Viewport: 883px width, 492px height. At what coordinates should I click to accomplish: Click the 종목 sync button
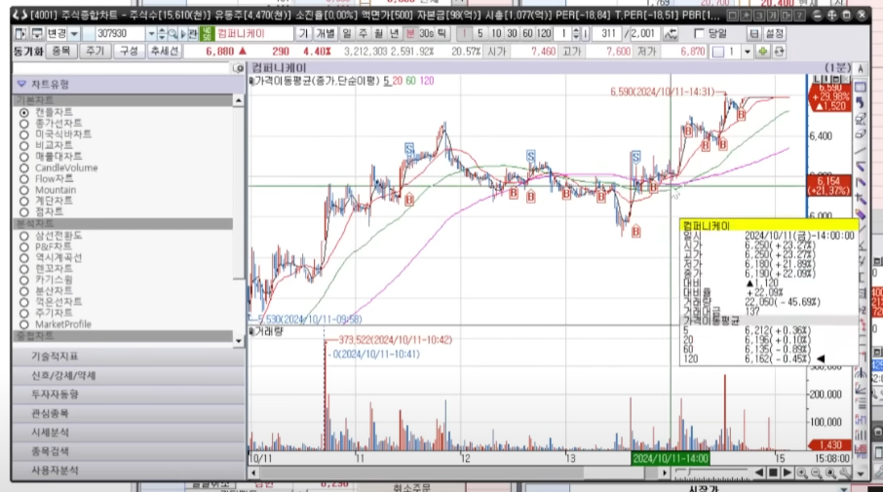(60, 52)
